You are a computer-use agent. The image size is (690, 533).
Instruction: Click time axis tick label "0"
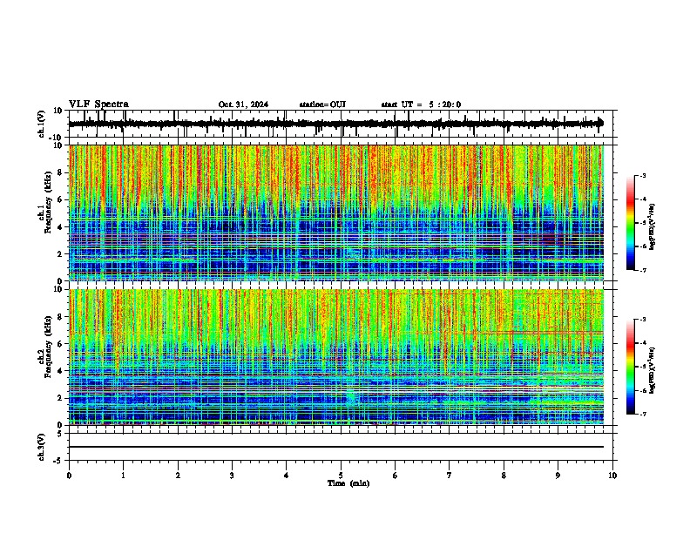pos(69,476)
